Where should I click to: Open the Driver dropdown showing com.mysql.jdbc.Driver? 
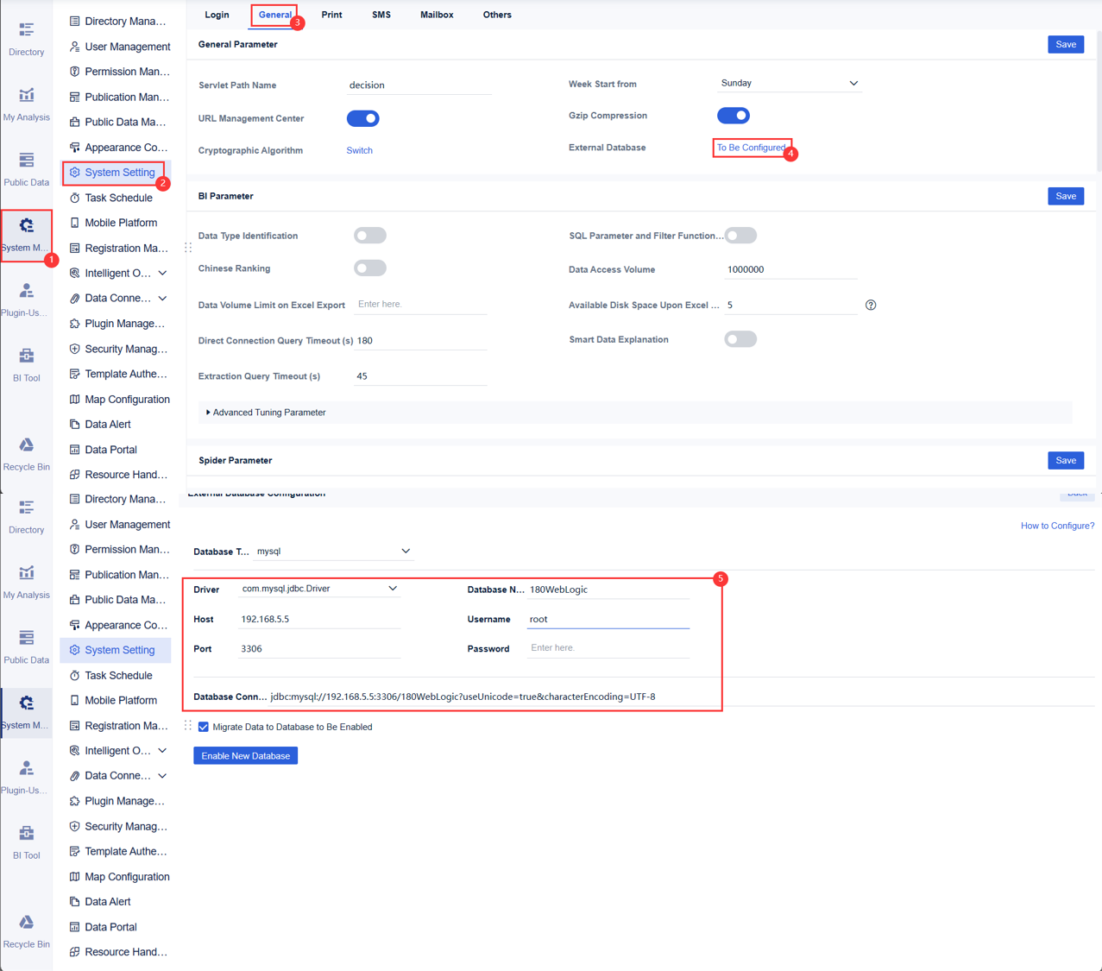[x=318, y=588]
